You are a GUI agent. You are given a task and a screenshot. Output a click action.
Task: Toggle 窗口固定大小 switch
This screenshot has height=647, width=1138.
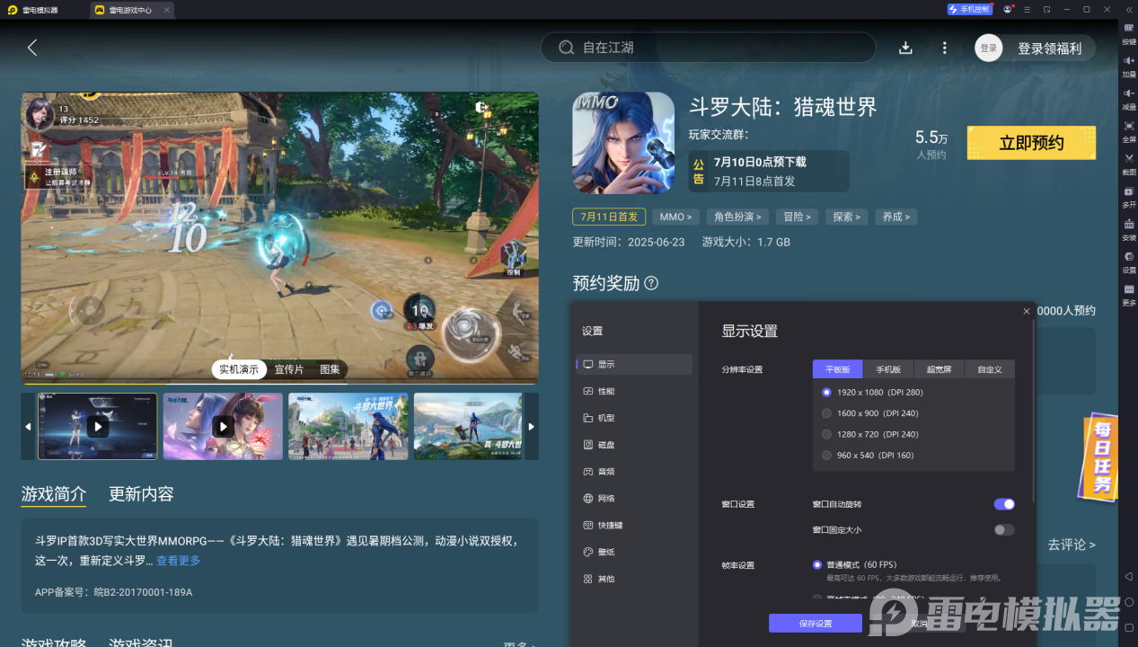point(1004,529)
